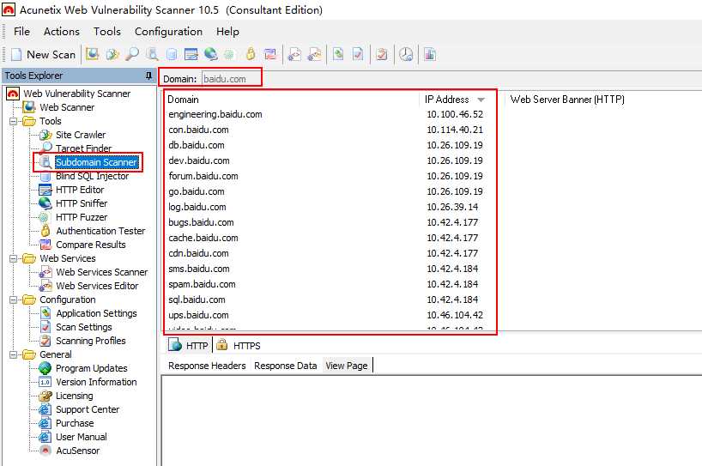Open Program Updates in the tree
Screen dimensions: 702x466
[91, 368]
